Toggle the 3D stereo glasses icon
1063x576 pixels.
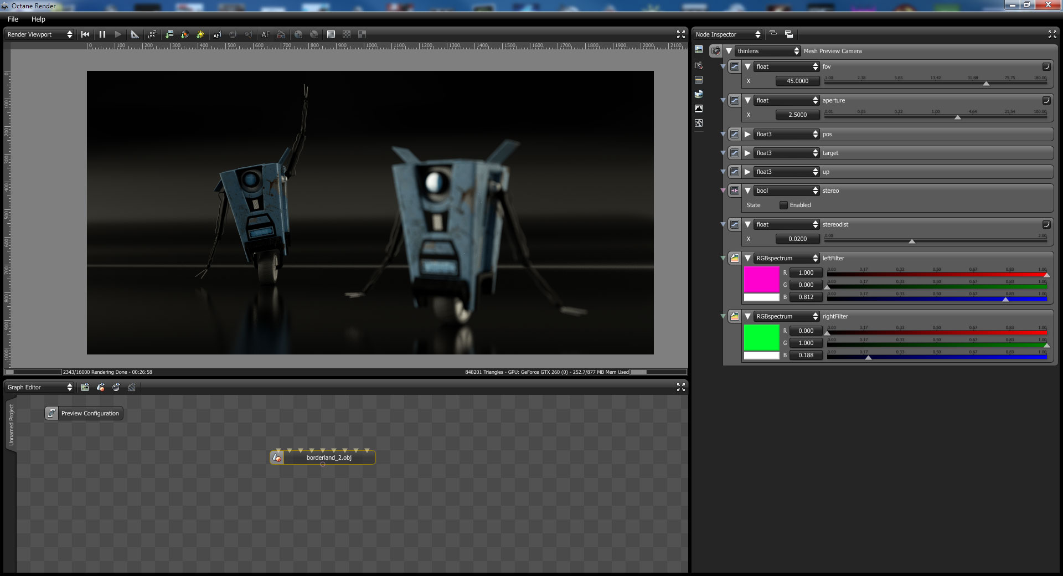(x=281, y=34)
